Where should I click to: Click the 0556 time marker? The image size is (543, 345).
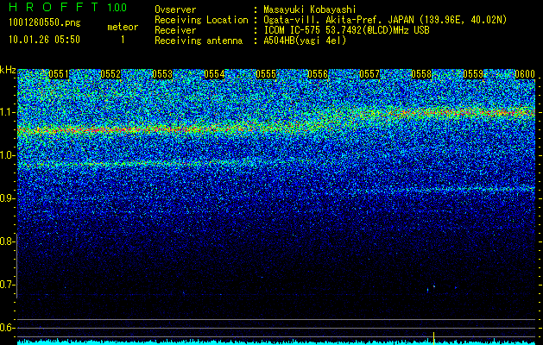(x=318, y=74)
